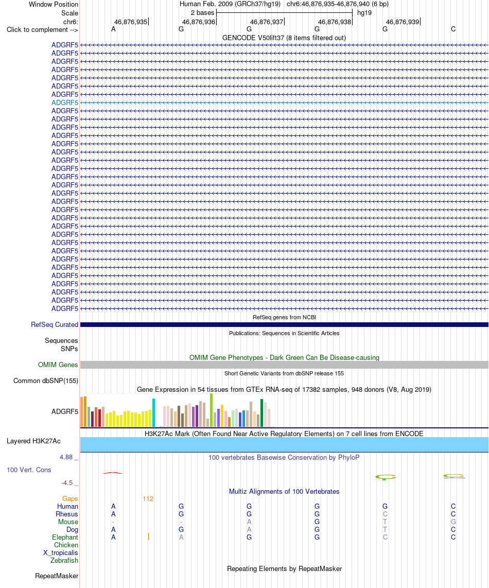
Task: Click the chr6: ruler label
Action: [x=71, y=22]
